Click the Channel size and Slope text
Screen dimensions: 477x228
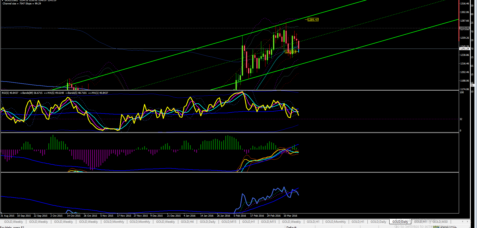(x=22, y=4)
